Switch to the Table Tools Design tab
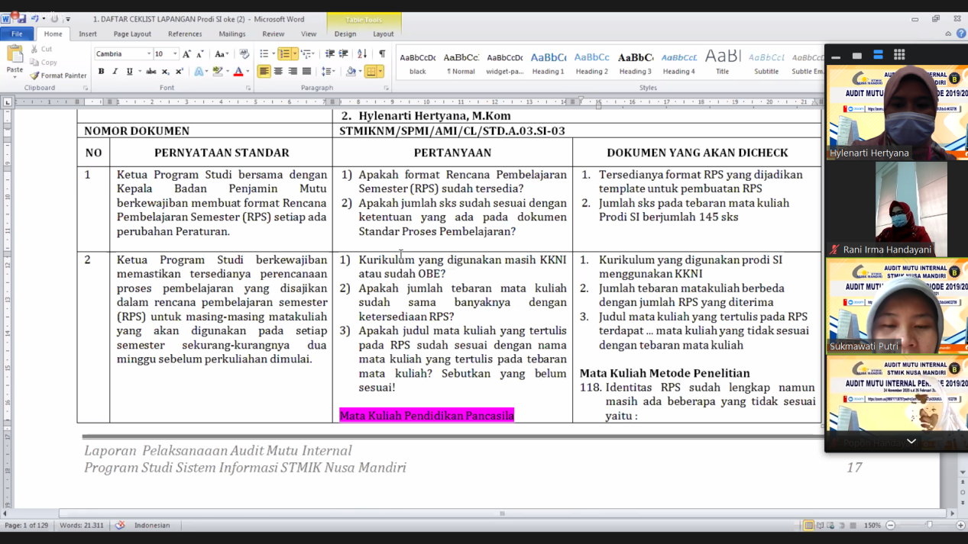This screenshot has width=968, height=544. click(x=345, y=34)
